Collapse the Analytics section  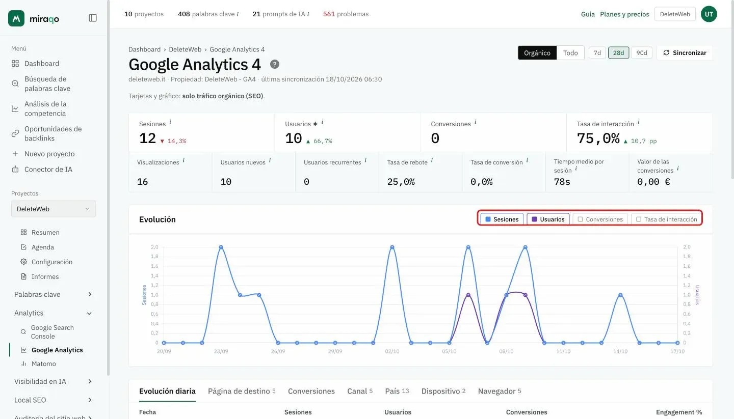pyautogui.click(x=54, y=313)
